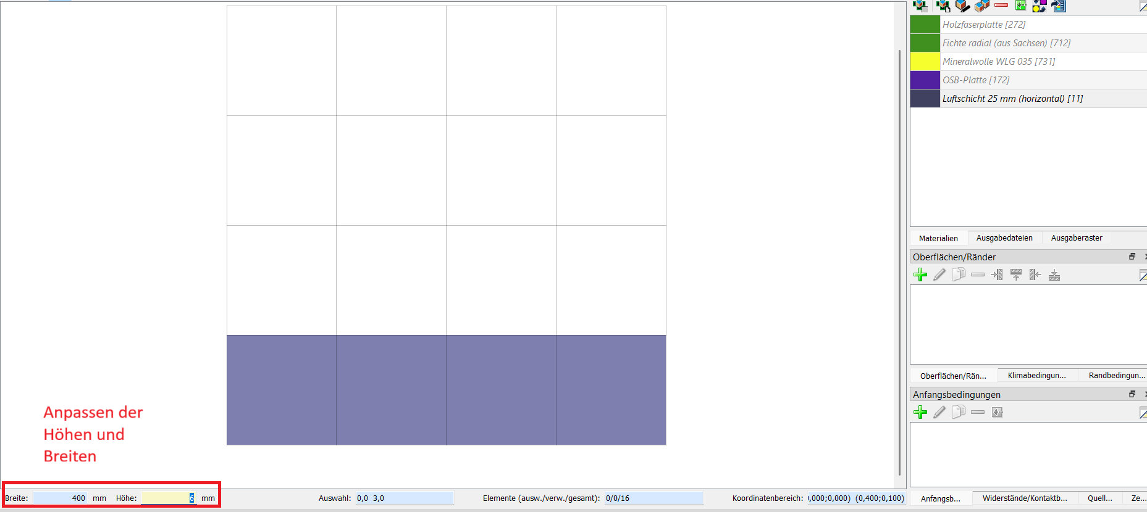Image resolution: width=1147 pixels, height=512 pixels.
Task: Assign surface to right side icon
Action: click(1035, 275)
